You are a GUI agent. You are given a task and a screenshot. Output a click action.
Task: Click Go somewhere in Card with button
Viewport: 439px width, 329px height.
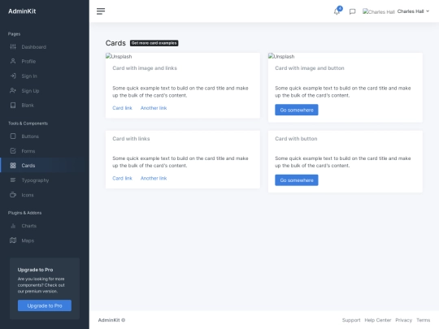click(297, 180)
